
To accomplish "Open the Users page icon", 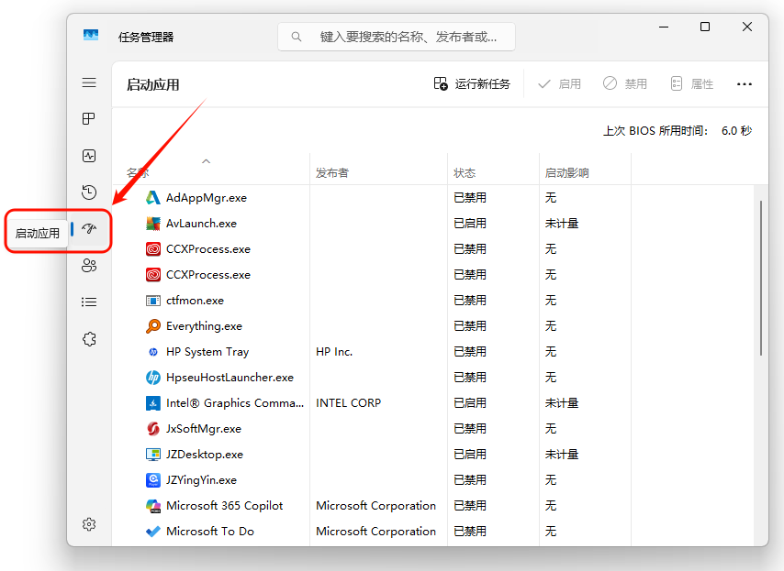I will (x=89, y=266).
